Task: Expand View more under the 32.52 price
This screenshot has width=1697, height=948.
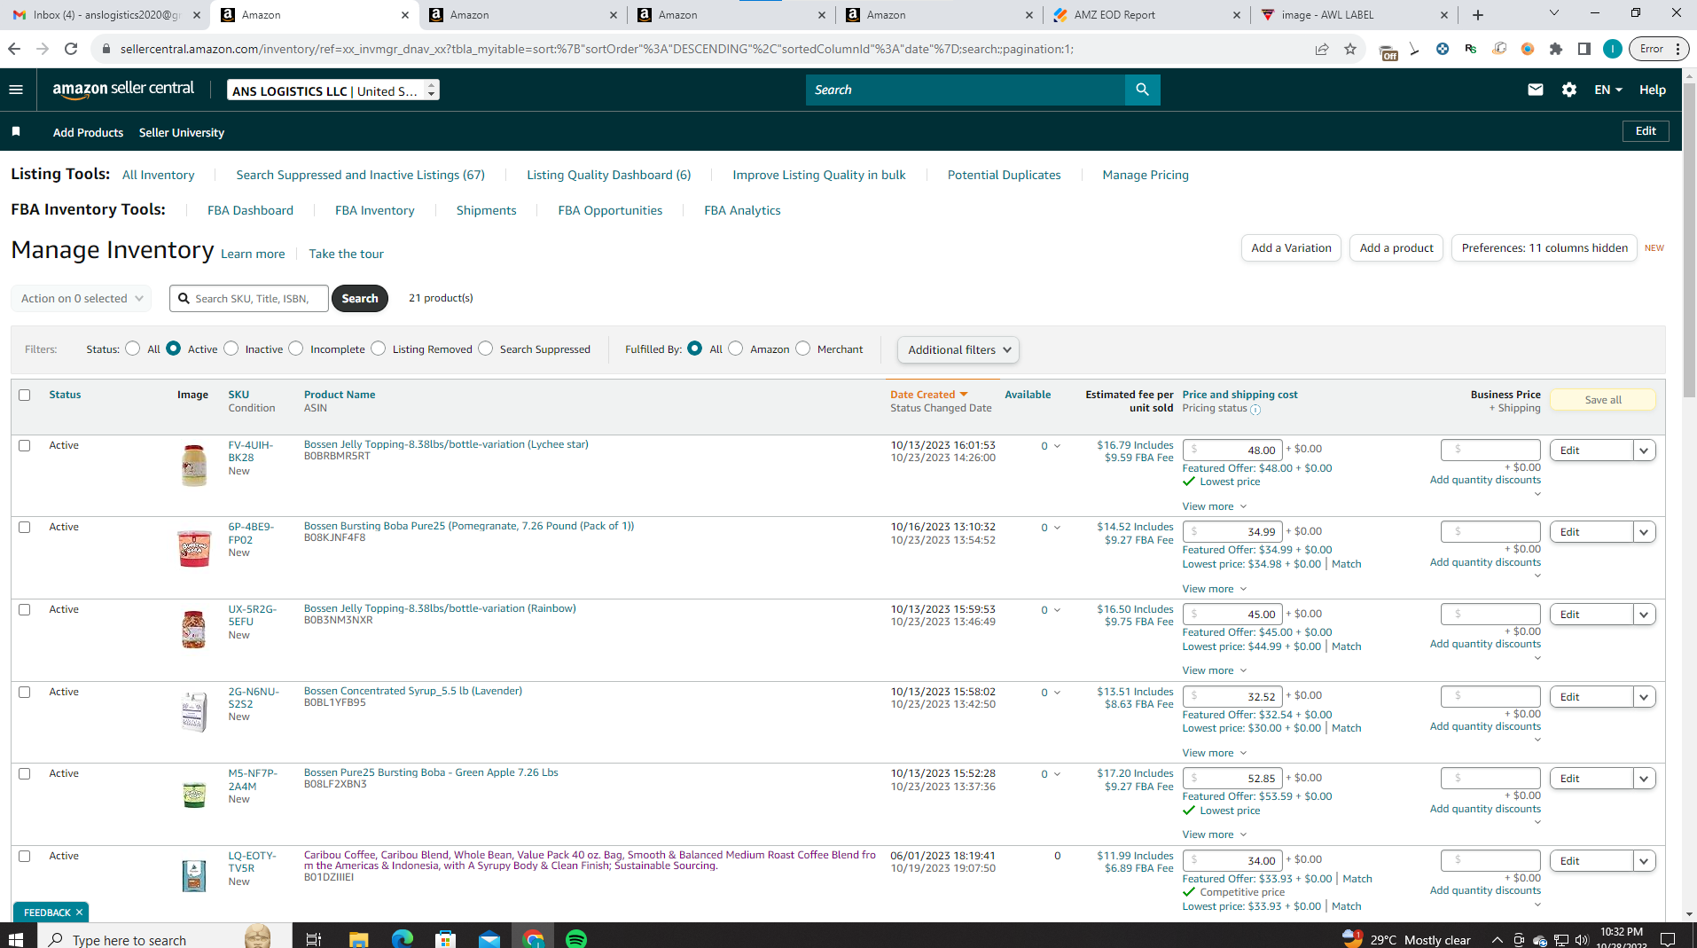Action: point(1215,753)
